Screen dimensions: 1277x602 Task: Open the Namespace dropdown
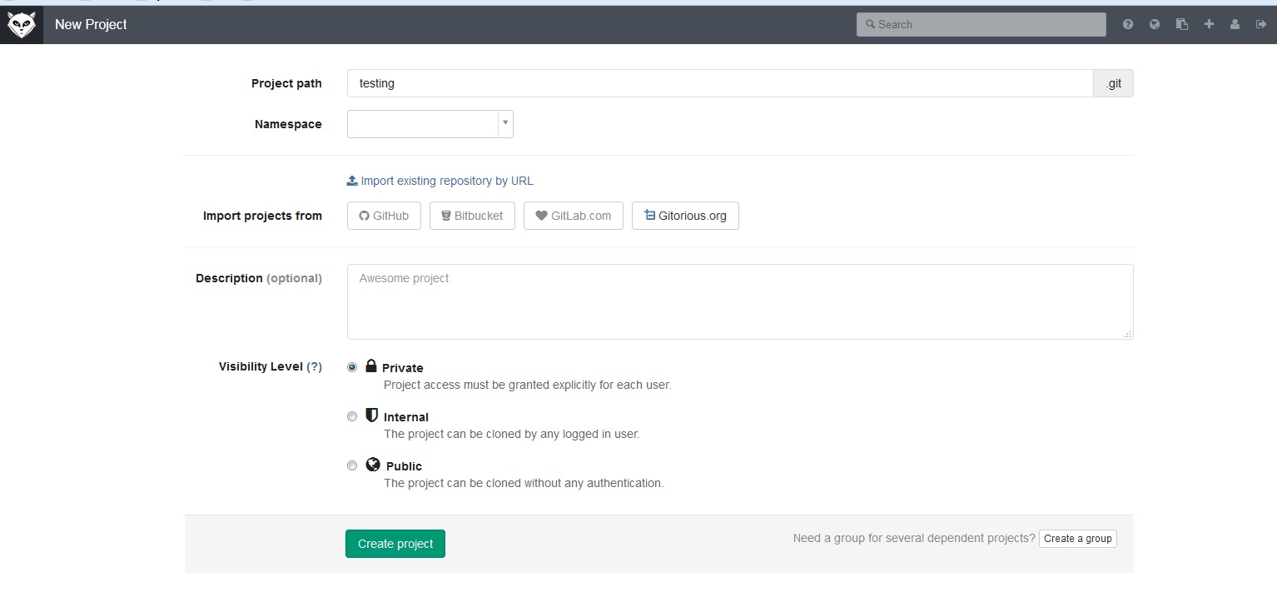pos(430,124)
